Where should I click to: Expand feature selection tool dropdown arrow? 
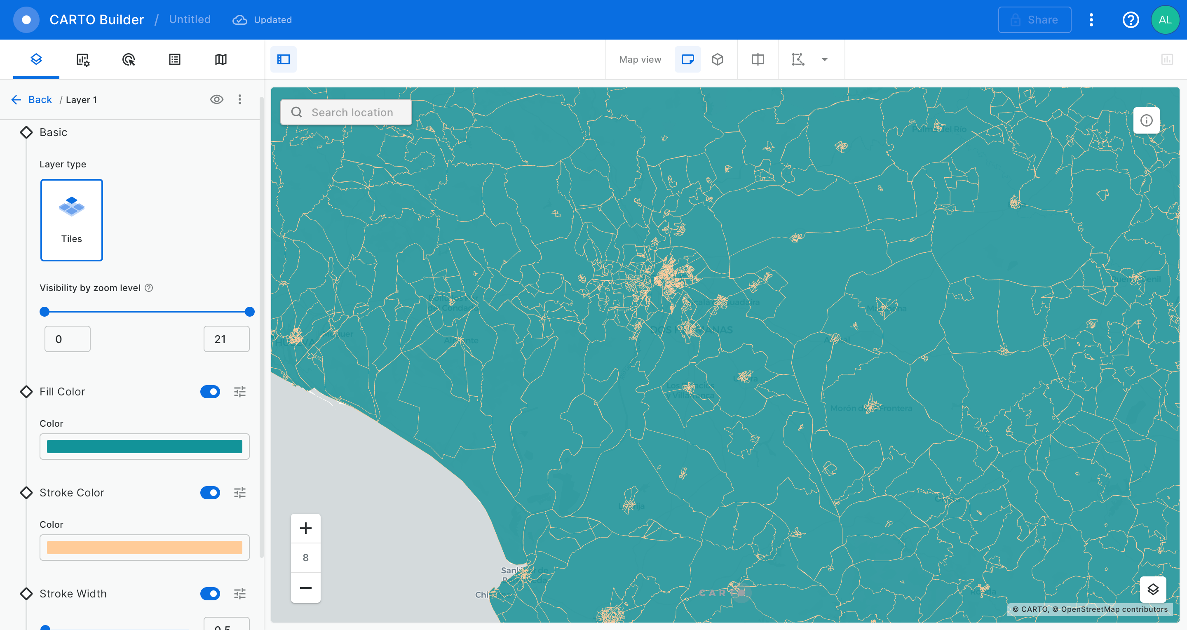click(824, 59)
